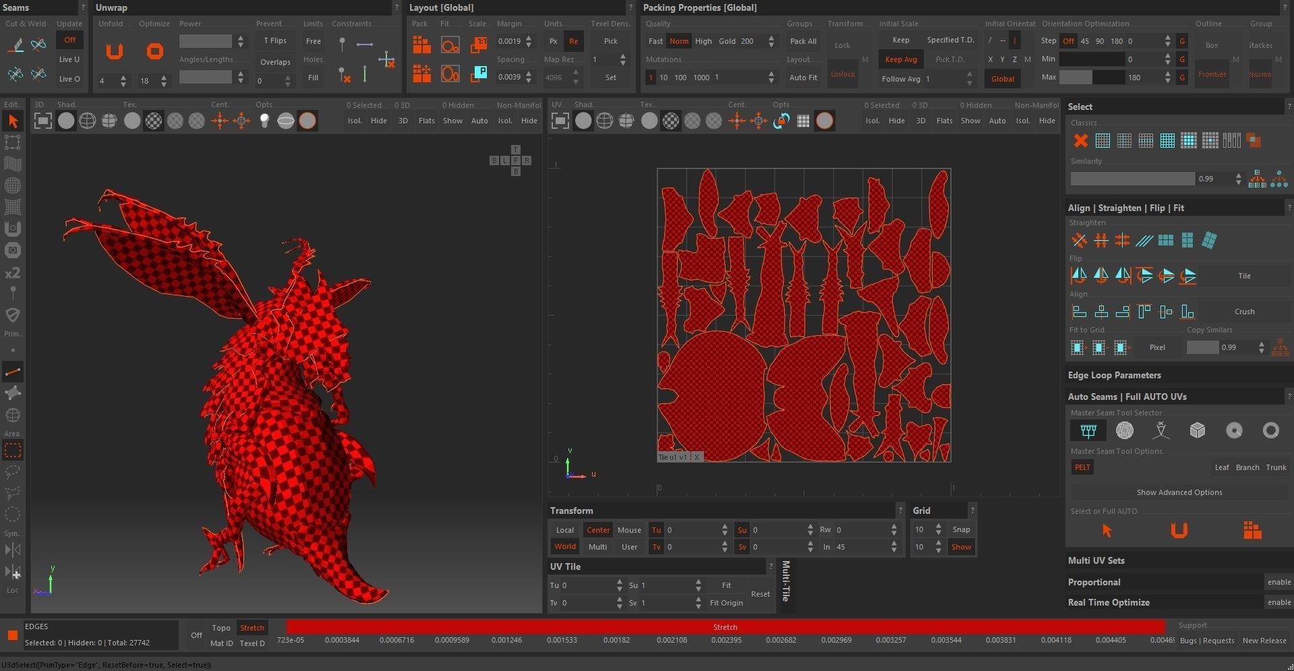Select the hierarchical pelt seam tool icon

[1088, 430]
